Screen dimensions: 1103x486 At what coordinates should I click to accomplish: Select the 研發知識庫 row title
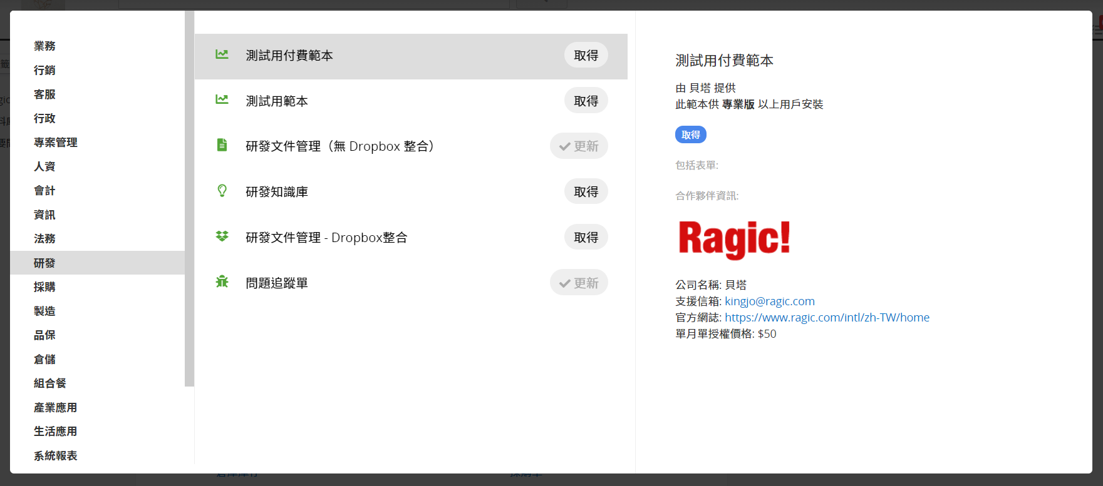[x=277, y=191]
